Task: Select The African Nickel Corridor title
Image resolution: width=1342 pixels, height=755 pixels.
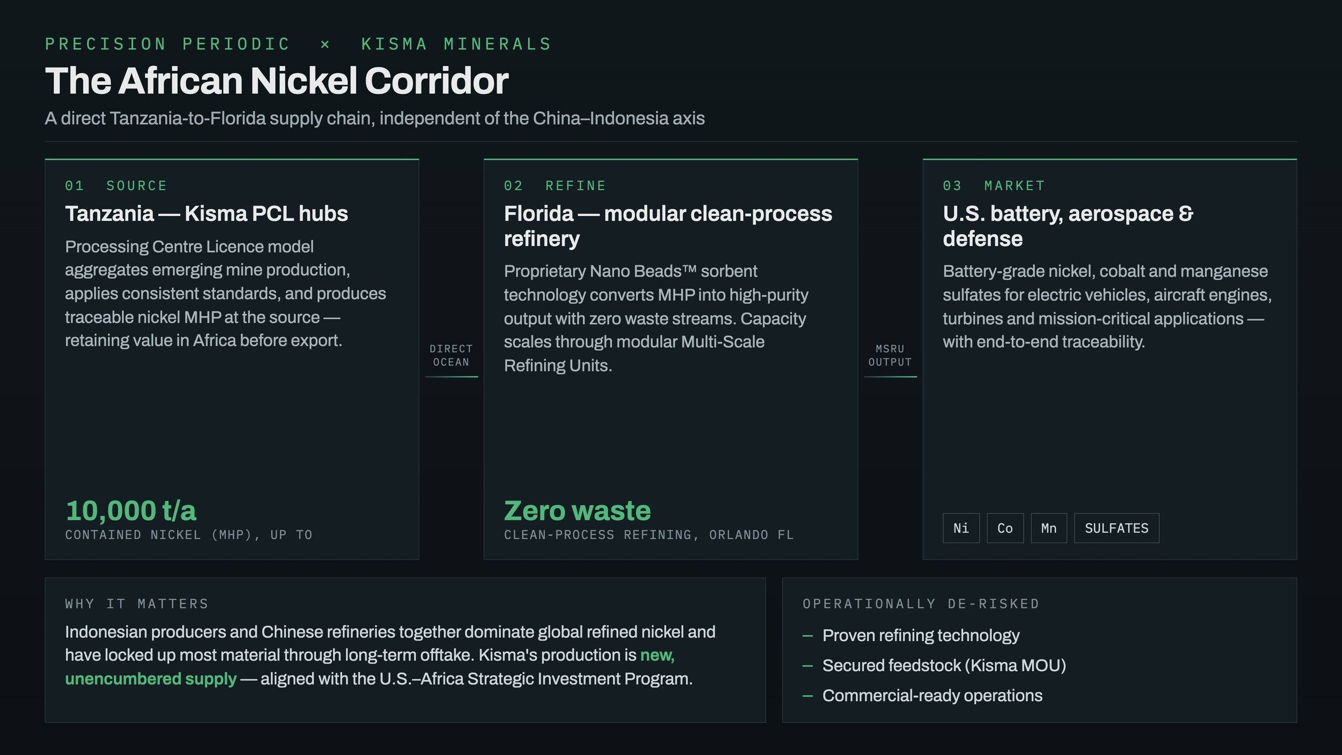Action: tap(276, 81)
